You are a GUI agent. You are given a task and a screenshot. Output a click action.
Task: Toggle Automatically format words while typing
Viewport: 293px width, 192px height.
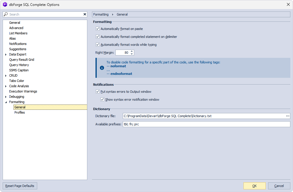point(98,44)
